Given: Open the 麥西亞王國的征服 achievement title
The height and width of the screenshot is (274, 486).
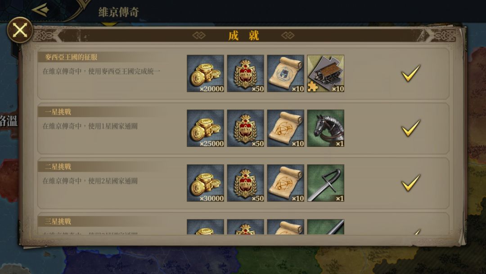Looking at the screenshot, I should pos(71,57).
